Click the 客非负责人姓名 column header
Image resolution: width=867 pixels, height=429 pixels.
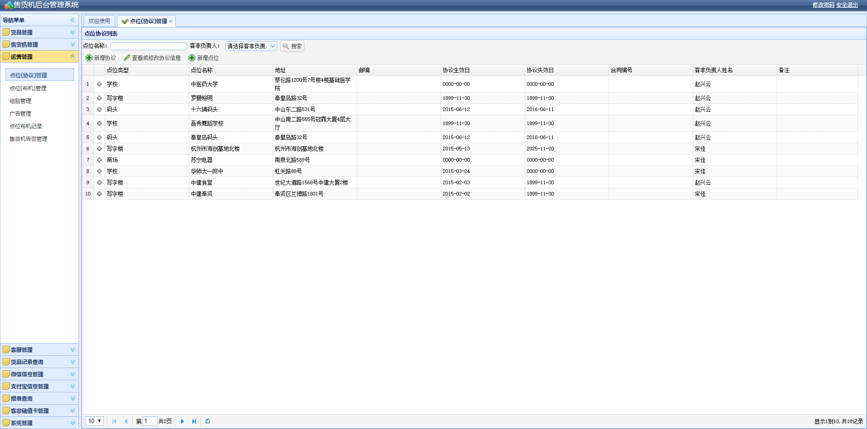click(735, 70)
